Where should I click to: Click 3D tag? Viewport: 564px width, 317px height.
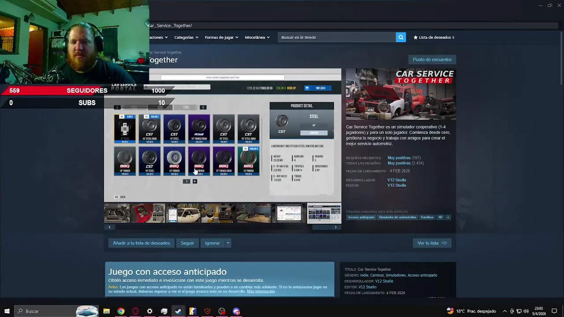coord(440,217)
